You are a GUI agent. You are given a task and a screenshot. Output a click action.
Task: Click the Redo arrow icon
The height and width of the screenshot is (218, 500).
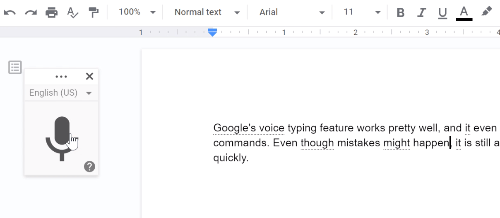[30, 12]
